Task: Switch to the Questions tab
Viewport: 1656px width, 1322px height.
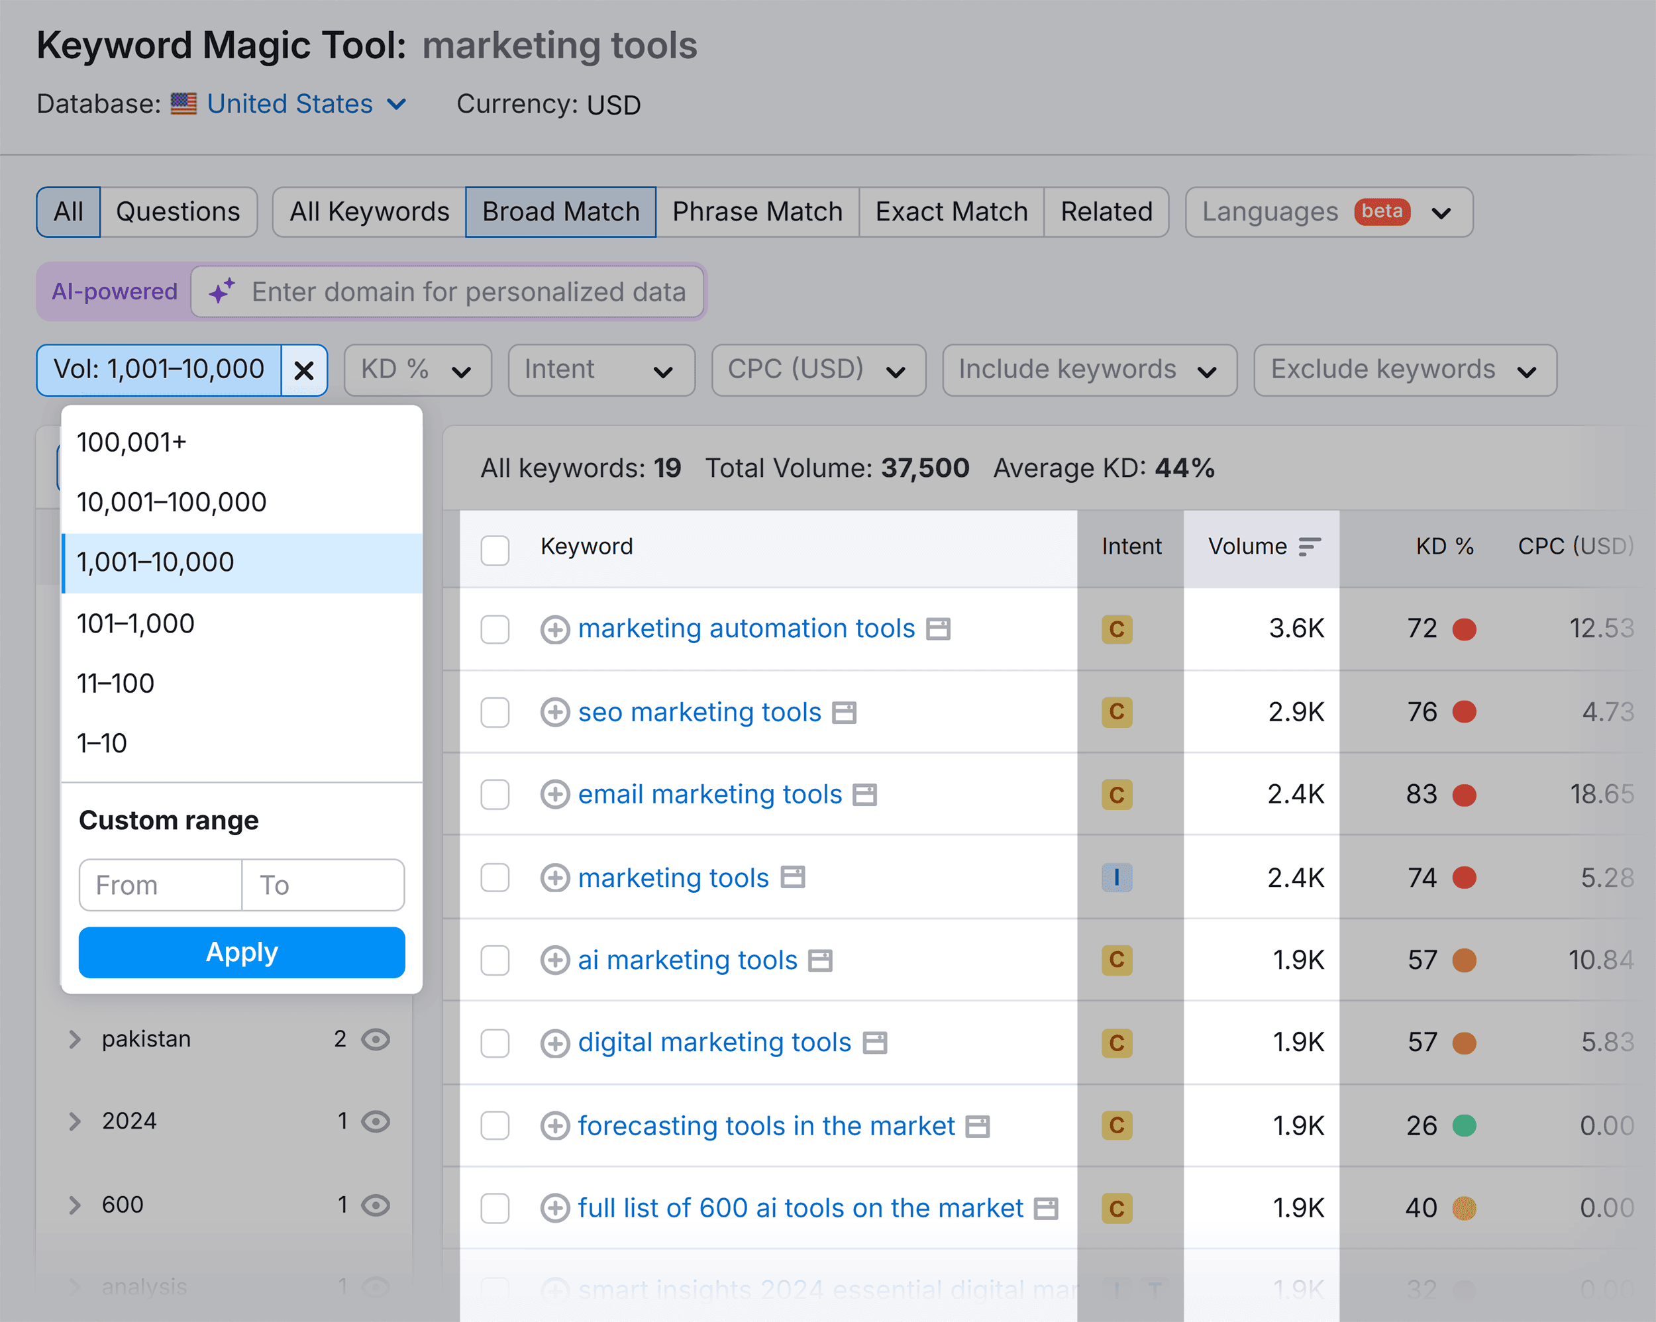Action: pos(178,211)
